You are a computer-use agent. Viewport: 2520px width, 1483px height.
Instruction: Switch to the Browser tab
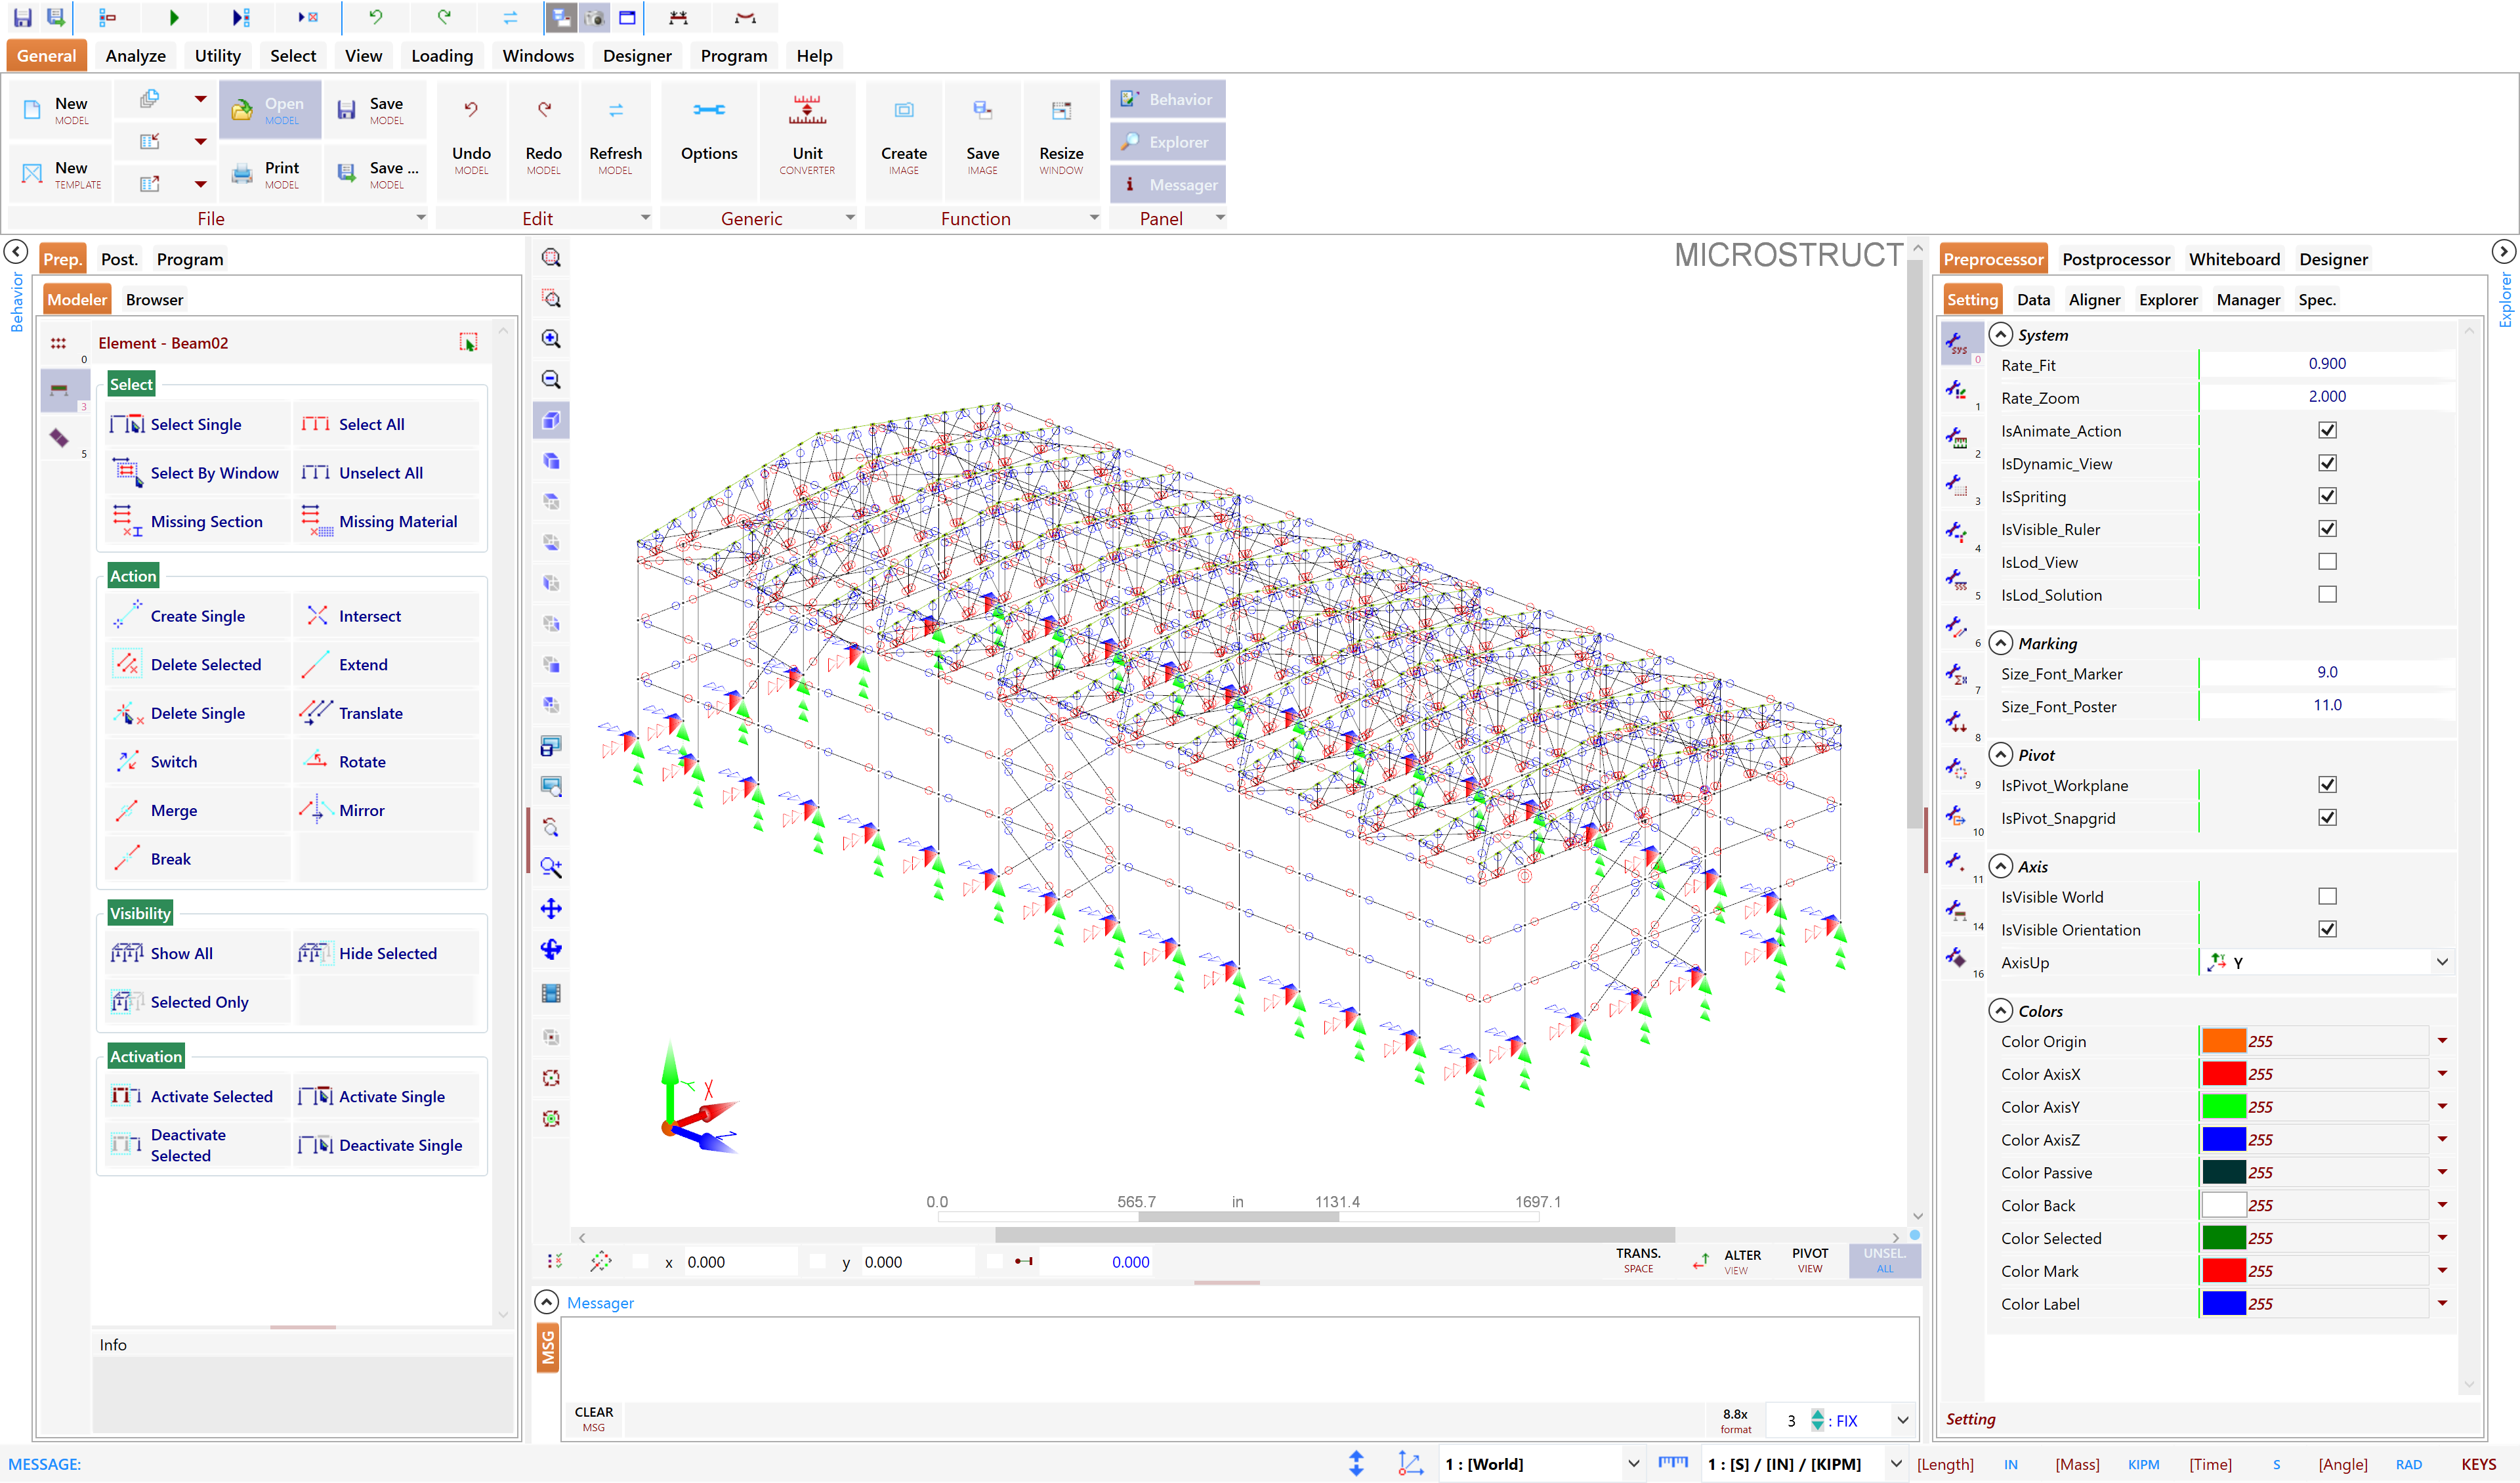154,299
